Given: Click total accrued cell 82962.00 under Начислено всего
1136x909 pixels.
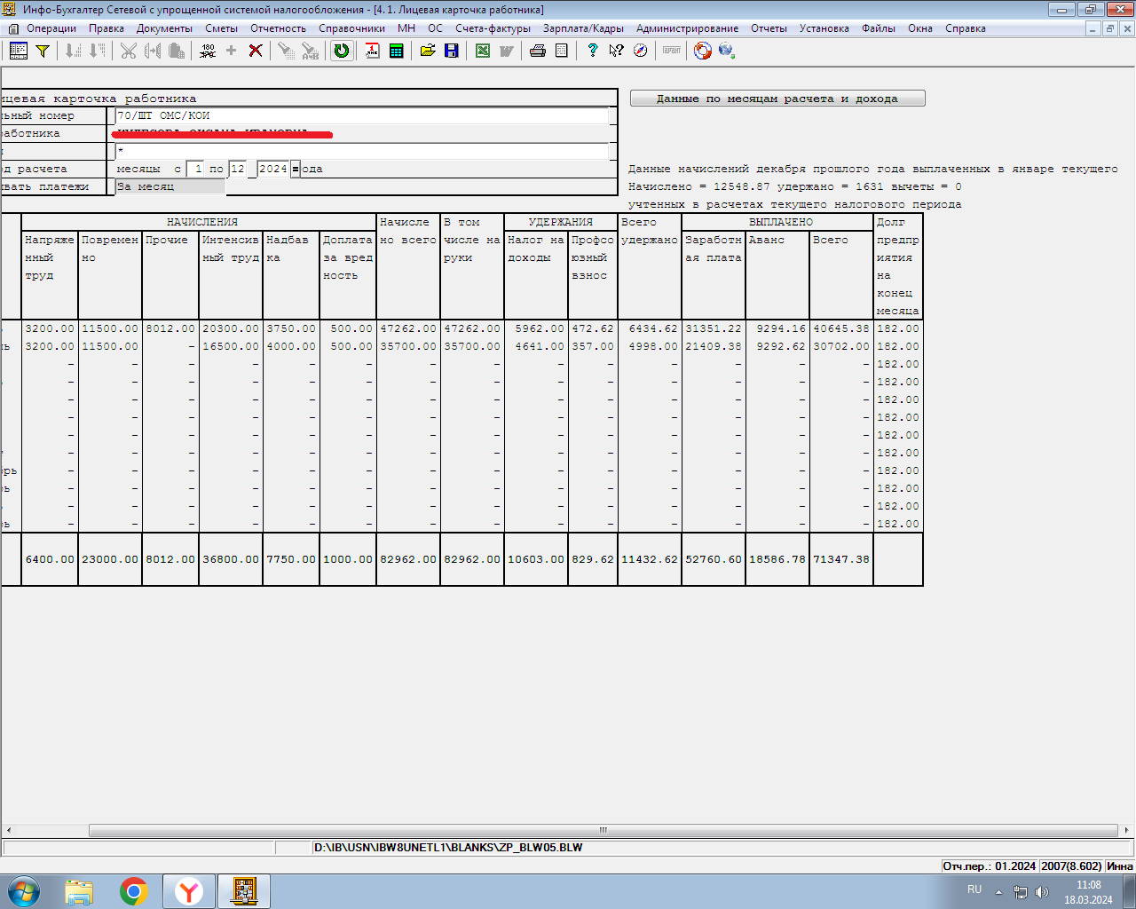Looking at the screenshot, I should (408, 559).
